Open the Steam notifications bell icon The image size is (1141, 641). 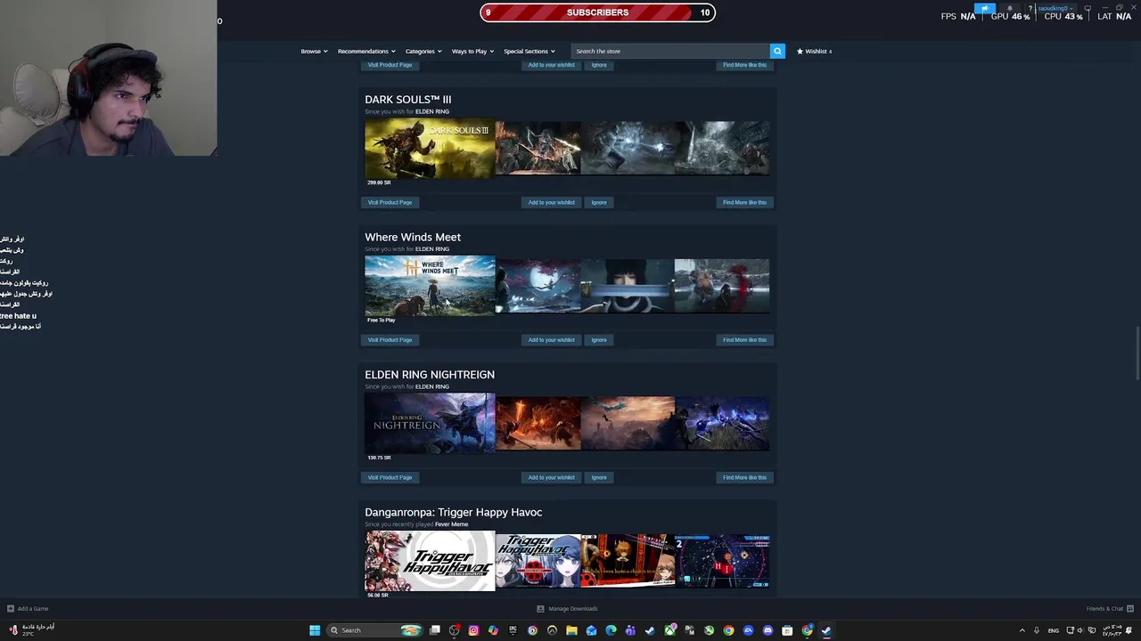click(x=1010, y=8)
